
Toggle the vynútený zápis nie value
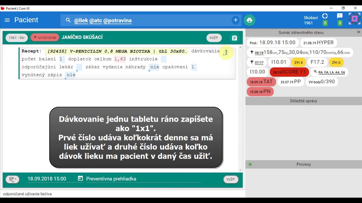point(71,75)
